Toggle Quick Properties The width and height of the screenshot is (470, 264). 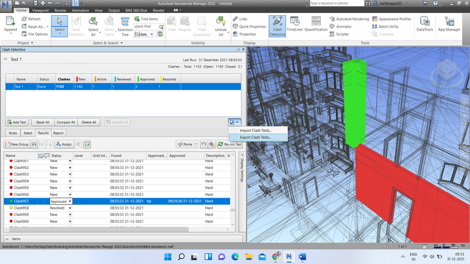click(249, 26)
